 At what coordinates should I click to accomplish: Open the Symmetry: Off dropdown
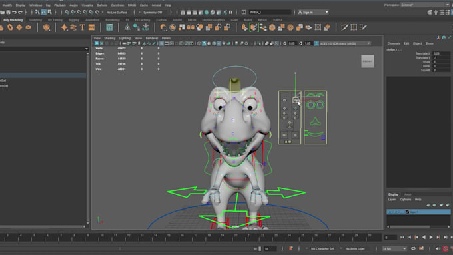(153, 13)
